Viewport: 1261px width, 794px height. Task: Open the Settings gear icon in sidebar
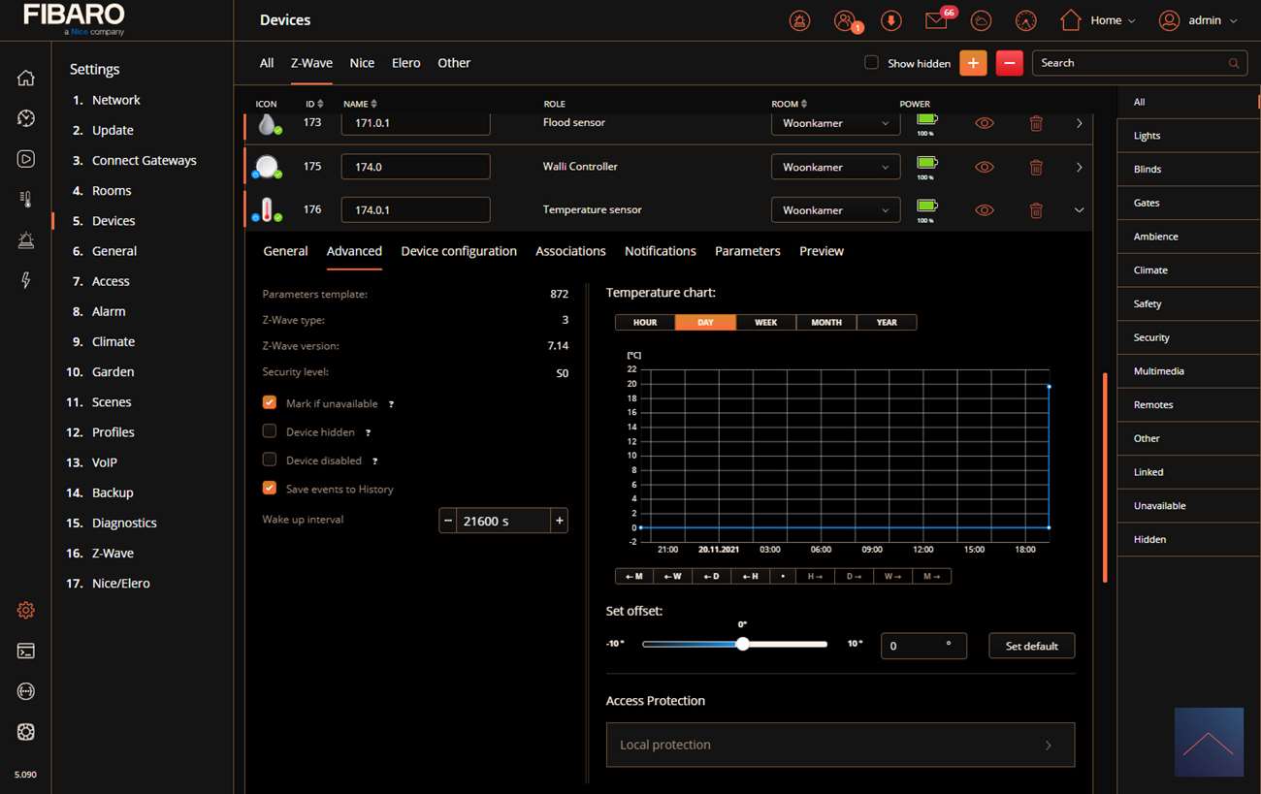[x=26, y=610]
